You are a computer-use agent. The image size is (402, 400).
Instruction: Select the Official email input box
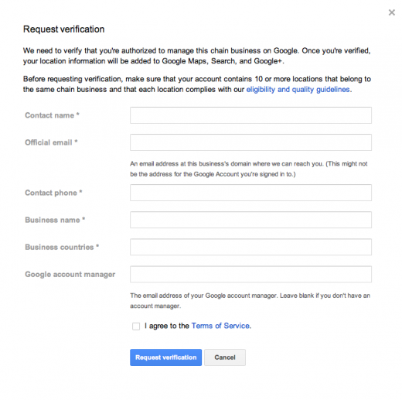point(250,142)
